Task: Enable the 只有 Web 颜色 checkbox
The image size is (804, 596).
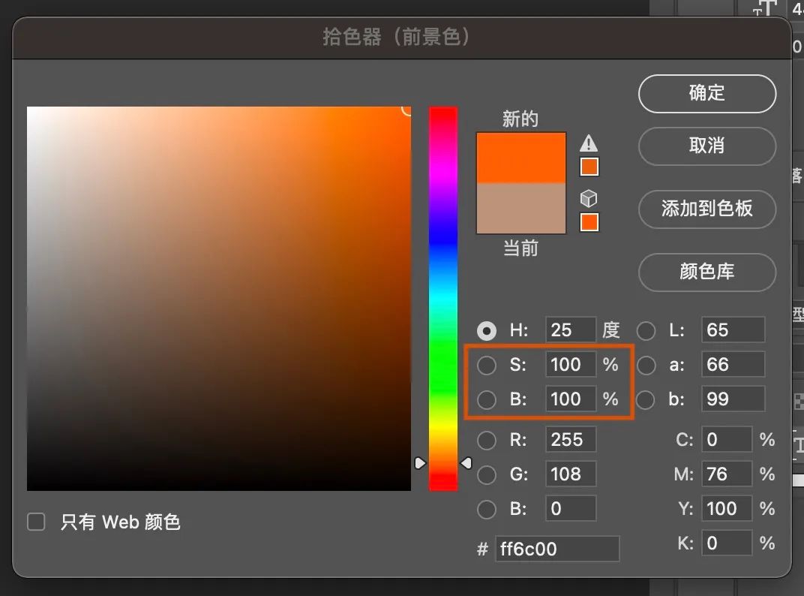Action: [x=36, y=522]
